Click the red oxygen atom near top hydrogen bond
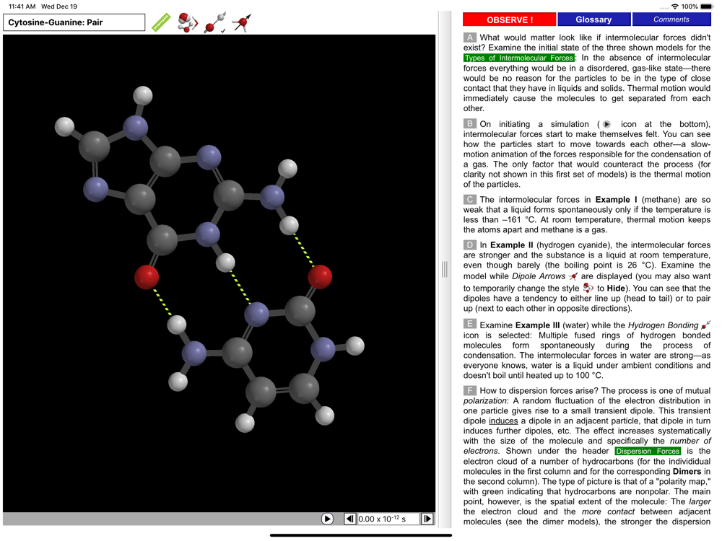 [320, 276]
